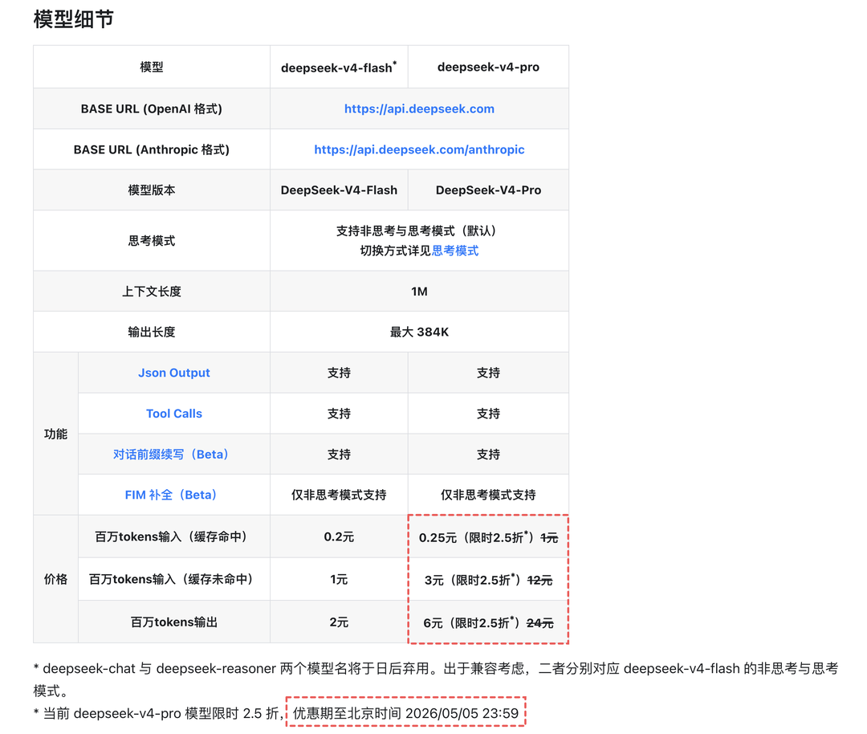This screenshot has height=734, width=867.
Task: Click the DeepSeek-V4-Pro model version cell
Action: tap(488, 190)
